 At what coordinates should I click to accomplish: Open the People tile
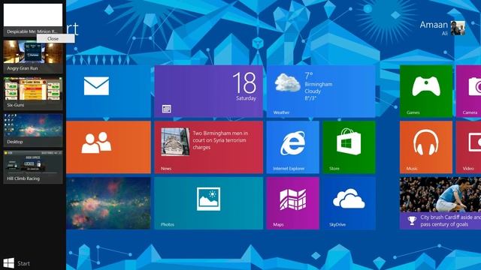108,147
